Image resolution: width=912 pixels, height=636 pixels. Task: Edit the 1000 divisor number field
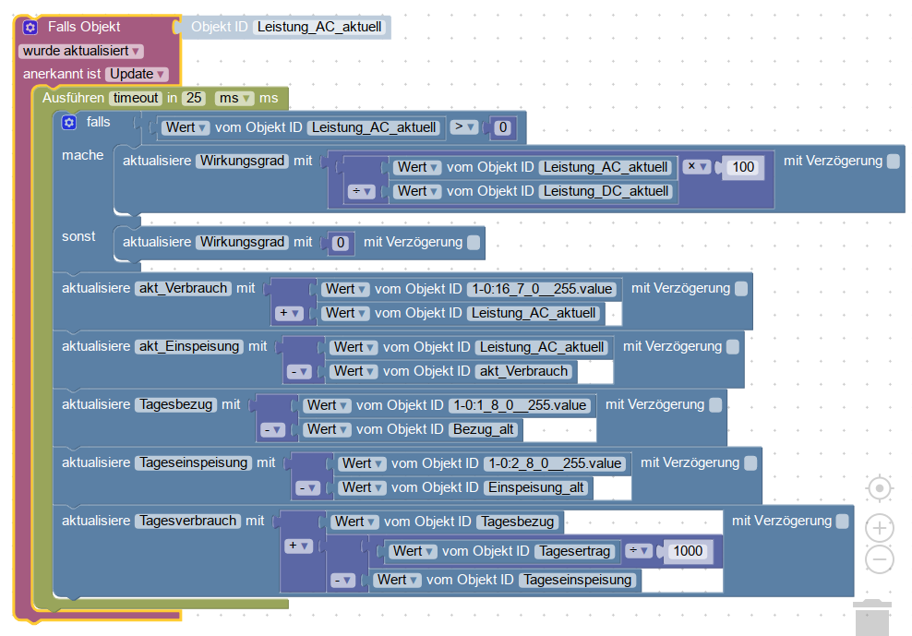click(687, 551)
